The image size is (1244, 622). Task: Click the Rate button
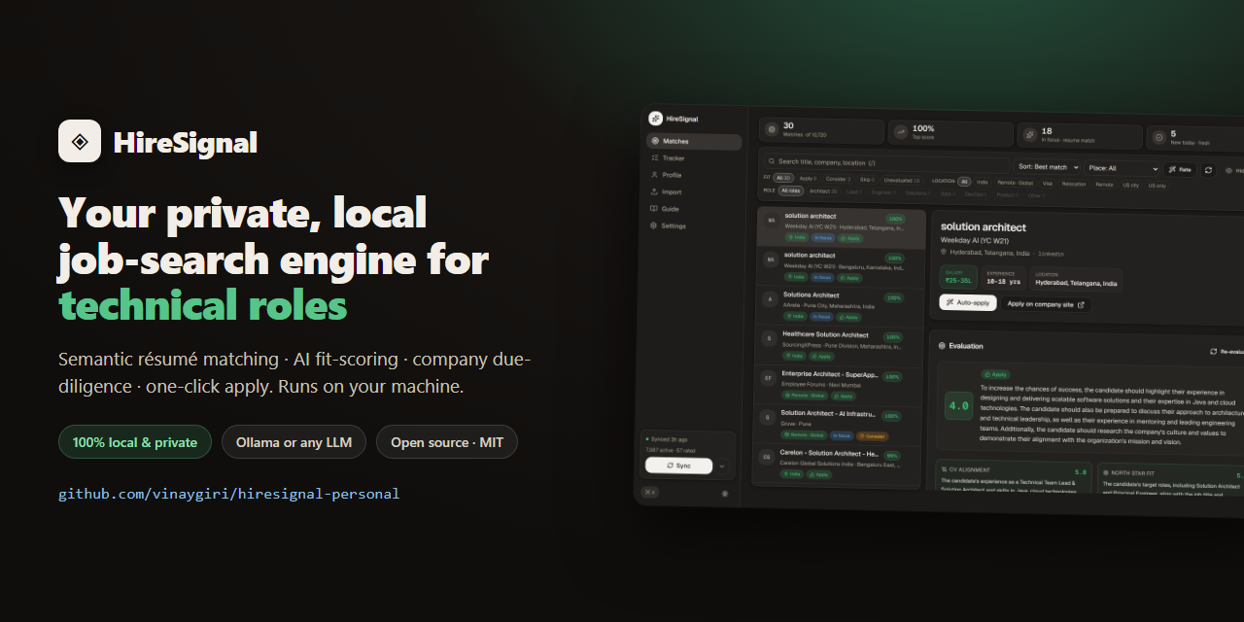(1181, 169)
